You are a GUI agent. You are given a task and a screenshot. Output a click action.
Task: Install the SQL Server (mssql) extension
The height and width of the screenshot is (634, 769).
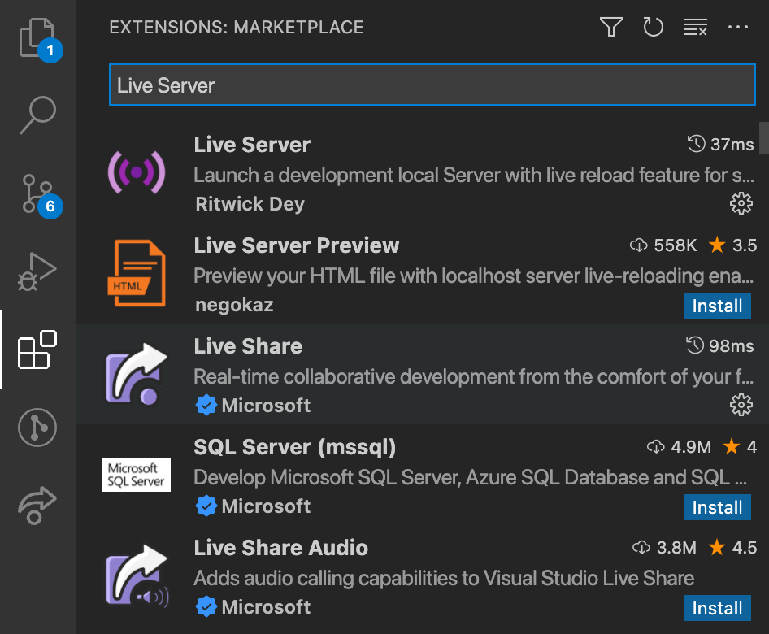point(717,507)
